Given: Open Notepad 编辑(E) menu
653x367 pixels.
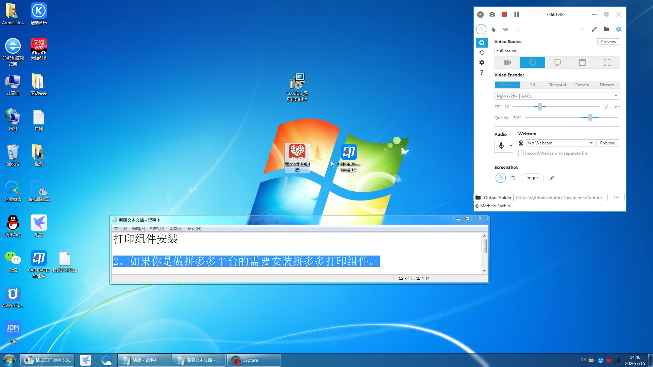Looking at the screenshot, I should tap(138, 229).
